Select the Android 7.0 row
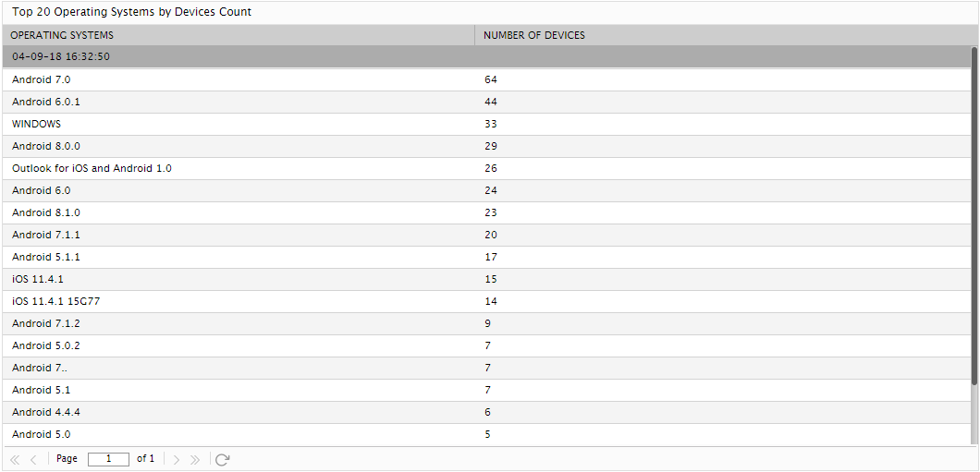 coord(486,80)
